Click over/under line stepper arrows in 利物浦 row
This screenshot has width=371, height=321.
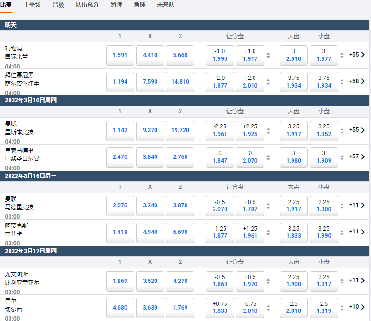click(342, 55)
